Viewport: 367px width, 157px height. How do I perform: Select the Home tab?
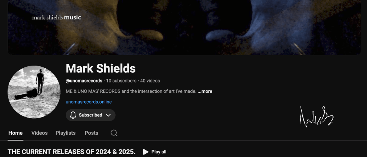15,133
